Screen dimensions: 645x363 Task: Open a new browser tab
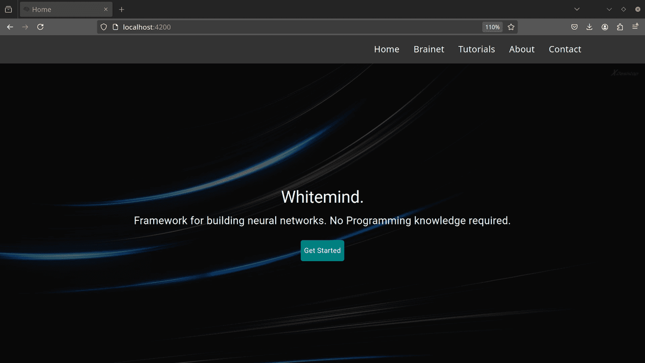[x=121, y=9]
